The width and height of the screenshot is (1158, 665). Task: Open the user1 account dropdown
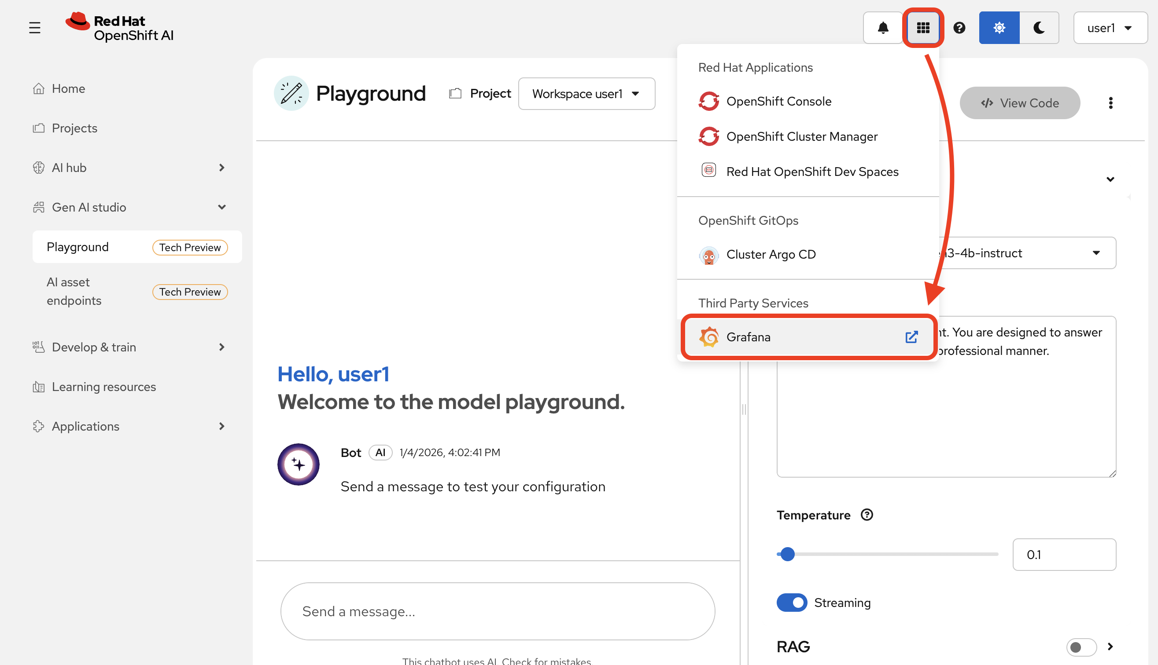pyautogui.click(x=1110, y=28)
